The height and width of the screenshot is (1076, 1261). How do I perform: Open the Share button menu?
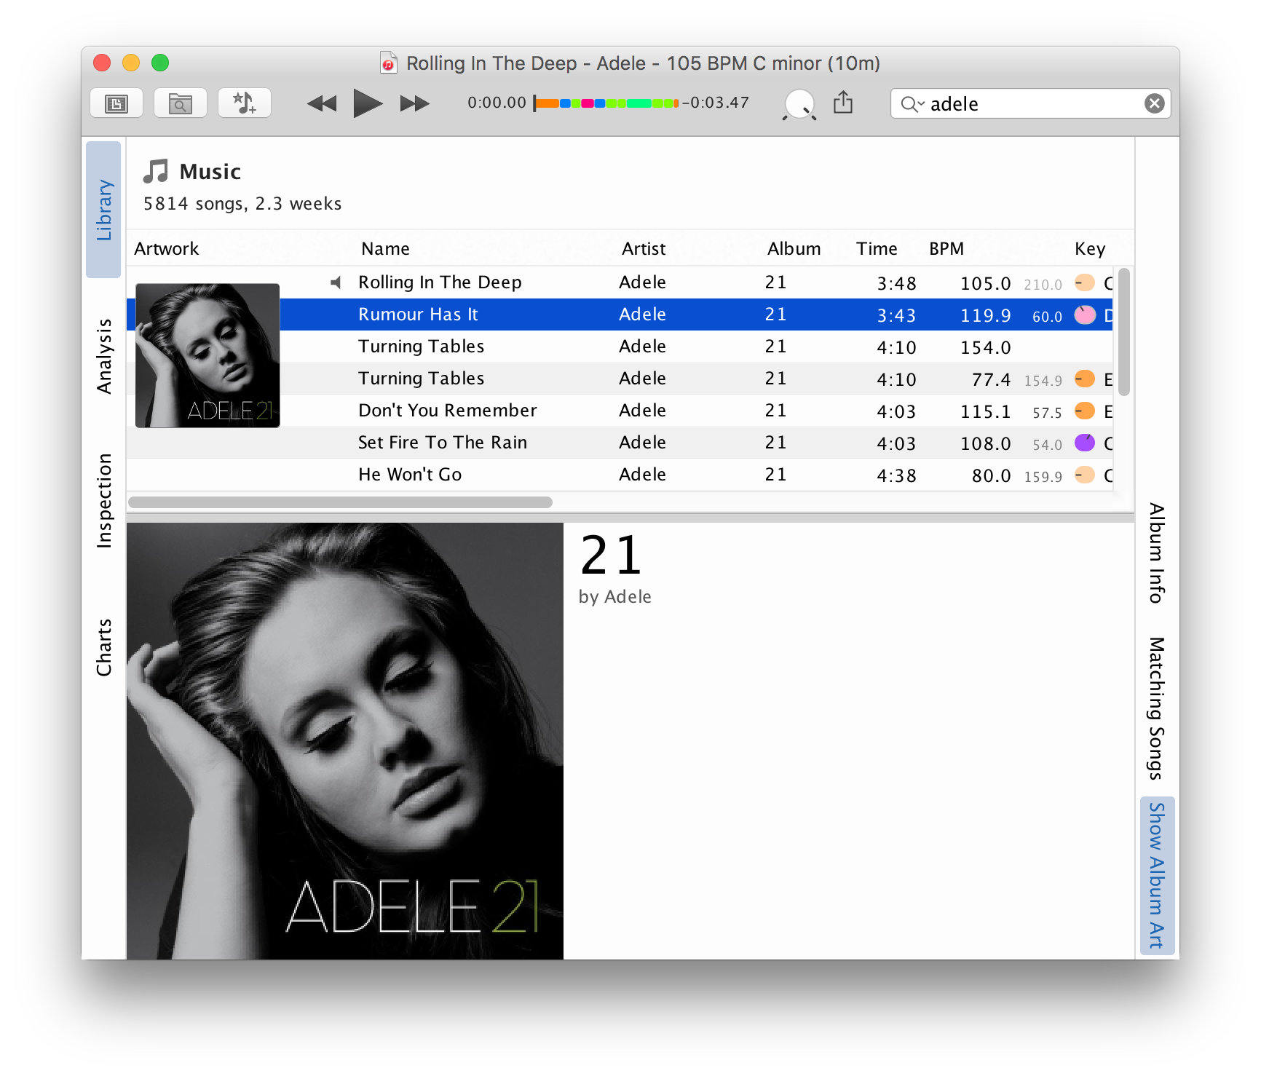point(843,103)
